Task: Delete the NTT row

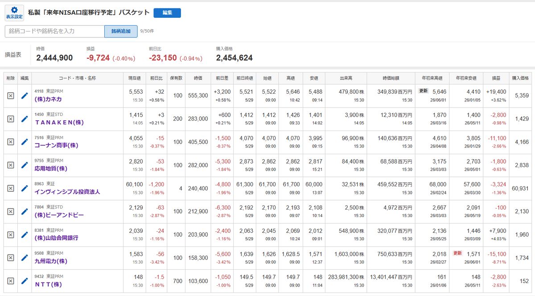Action: [x=11, y=281]
